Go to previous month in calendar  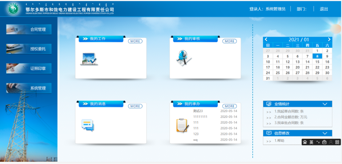click(x=266, y=40)
